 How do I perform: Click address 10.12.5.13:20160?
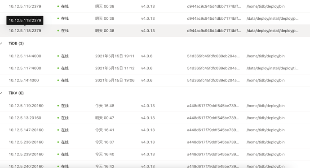point(25,118)
